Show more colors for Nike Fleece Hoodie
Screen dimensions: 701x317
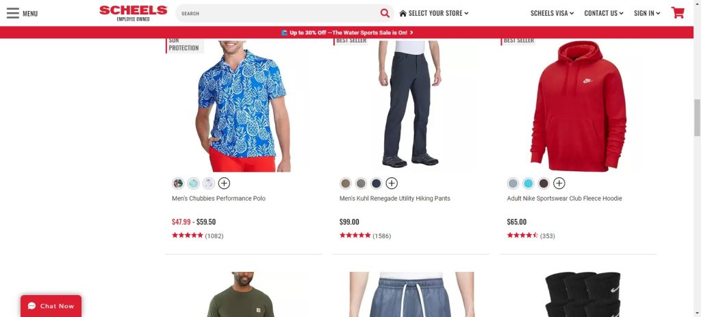pos(559,183)
